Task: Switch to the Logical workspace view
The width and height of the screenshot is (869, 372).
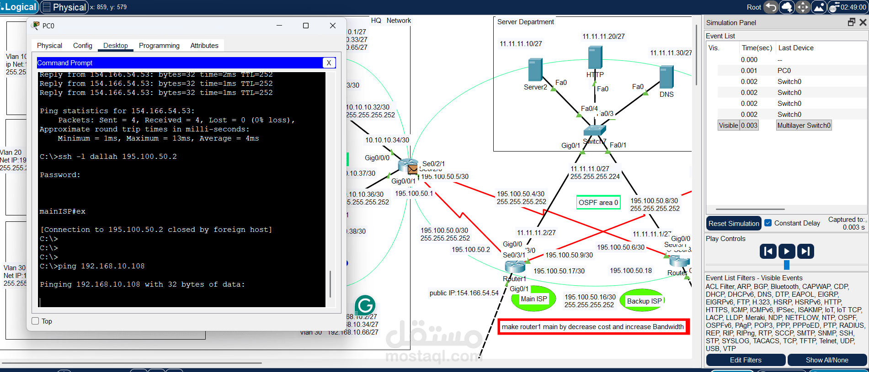Action: pos(19,7)
